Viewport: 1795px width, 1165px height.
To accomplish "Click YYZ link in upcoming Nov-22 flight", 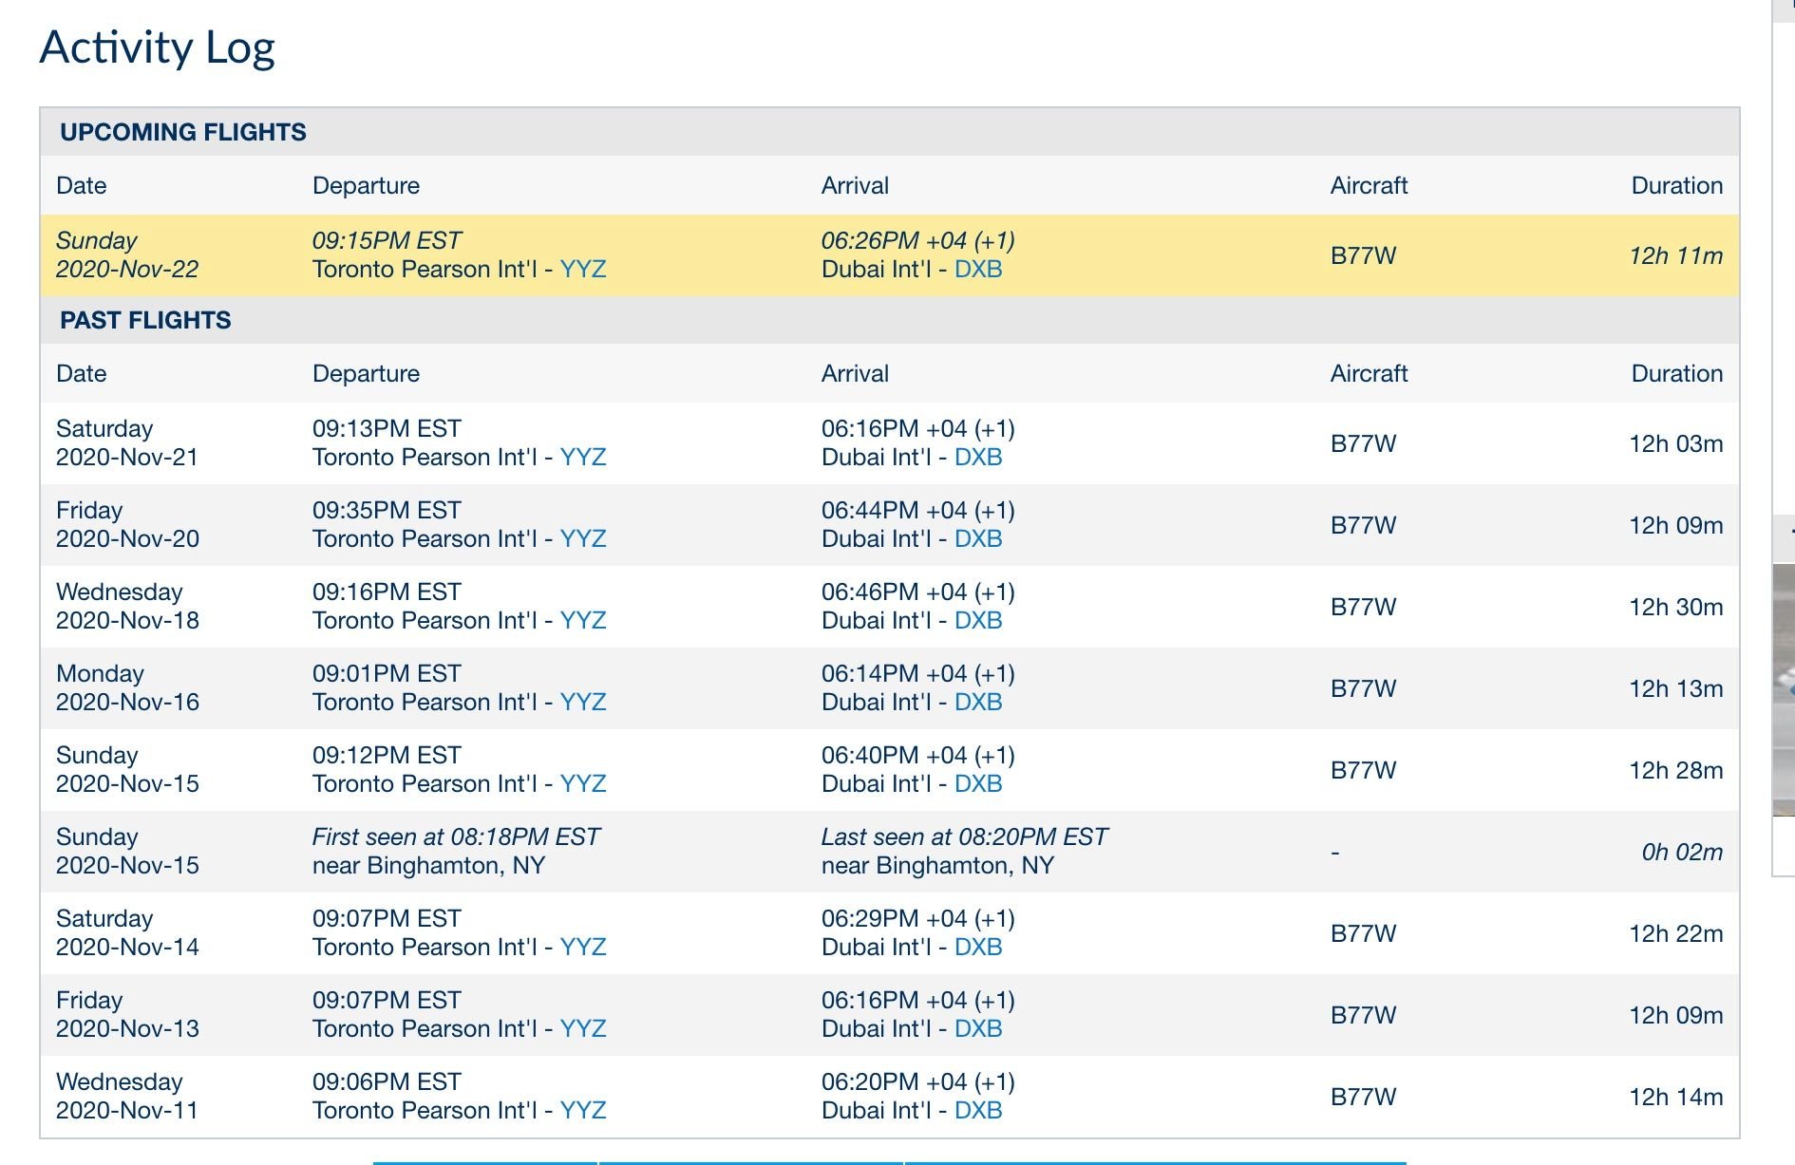I will (582, 270).
